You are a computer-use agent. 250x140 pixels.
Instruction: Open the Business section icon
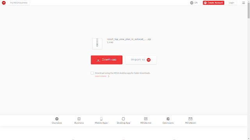[x=79, y=119]
